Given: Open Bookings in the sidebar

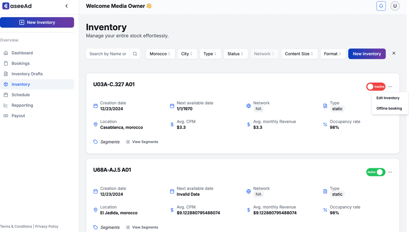Looking at the screenshot, I should click(37, 63).
